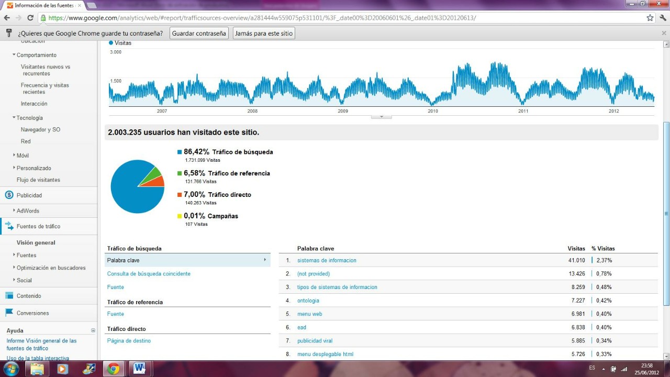The height and width of the screenshot is (377, 670).
Task: Expand the Móvil sidebar section
Action: (14, 156)
